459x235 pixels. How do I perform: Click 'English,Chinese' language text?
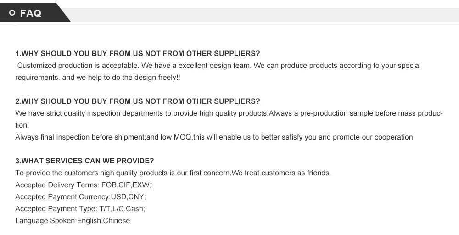[x=103, y=221]
